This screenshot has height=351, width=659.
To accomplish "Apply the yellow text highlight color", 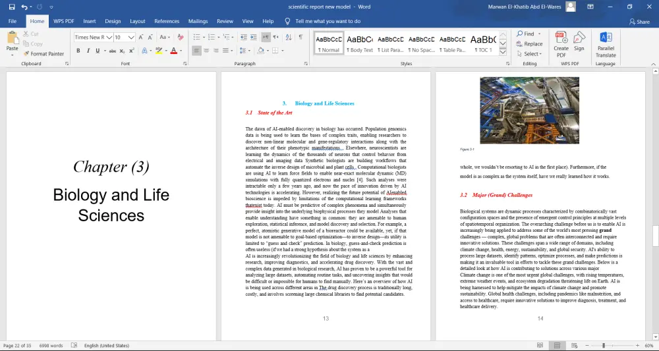I will click(158, 51).
